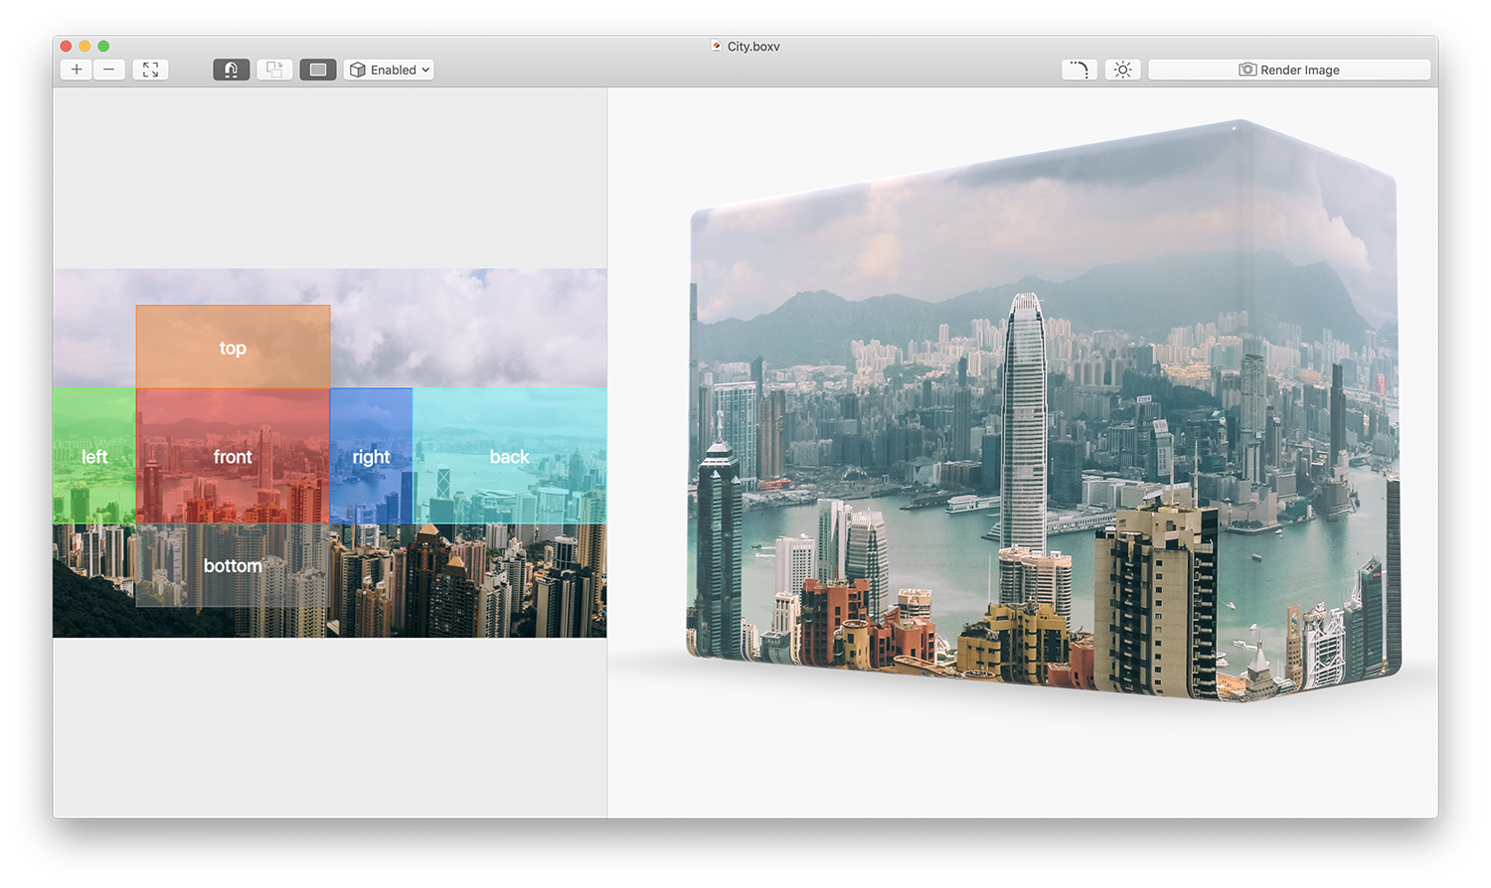Open the Enabled dropdown
1491x888 pixels.
[389, 70]
